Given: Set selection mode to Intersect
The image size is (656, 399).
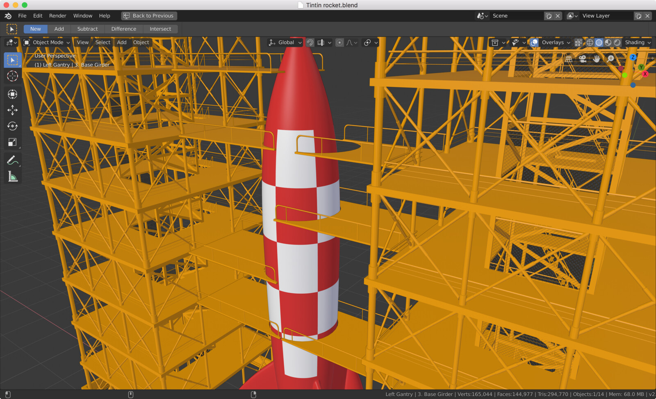Looking at the screenshot, I should pos(160,29).
